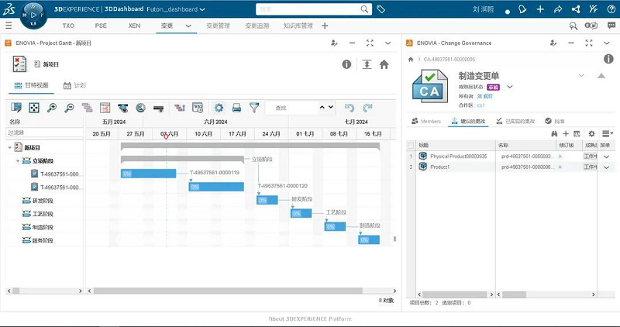The height and width of the screenshot is (327, 620).
Task: Click the print icon in Gantt toolbar
Action: tap(237, 108)
